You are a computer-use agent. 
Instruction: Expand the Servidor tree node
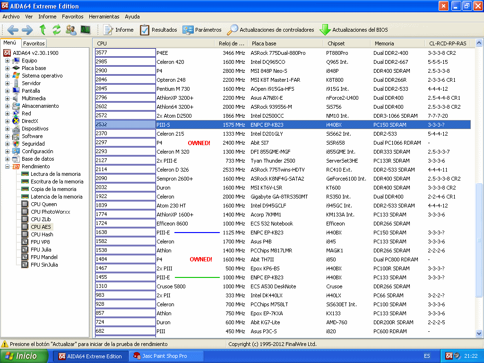click(7, 83)
